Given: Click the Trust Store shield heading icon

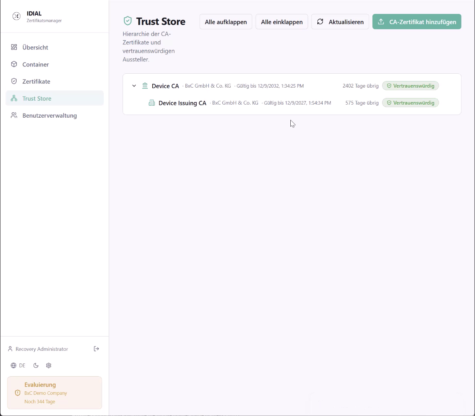Looking at the screenshot, I should [128, 21].
